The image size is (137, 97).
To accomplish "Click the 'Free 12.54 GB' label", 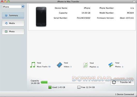I will [88, 87].
